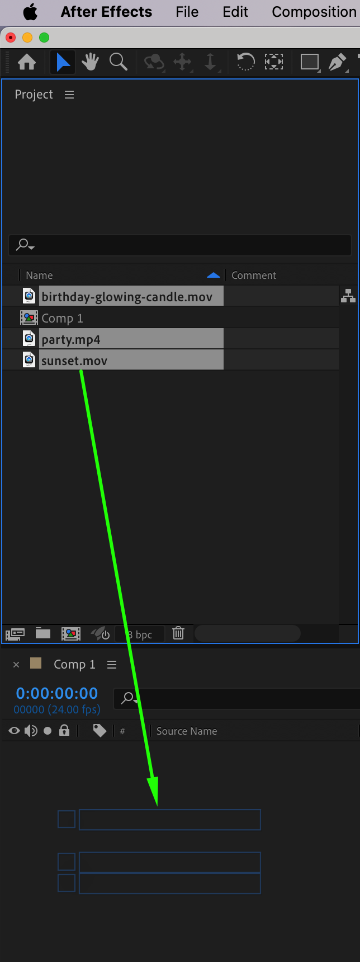This screenshot has height=962, width=360.
Task: Choose the Rectangle shape tool
Action: tap(309, 62)
